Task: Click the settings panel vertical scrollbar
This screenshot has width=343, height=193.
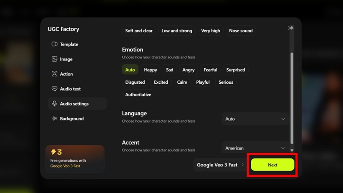Action: click(x=292, y=99)
